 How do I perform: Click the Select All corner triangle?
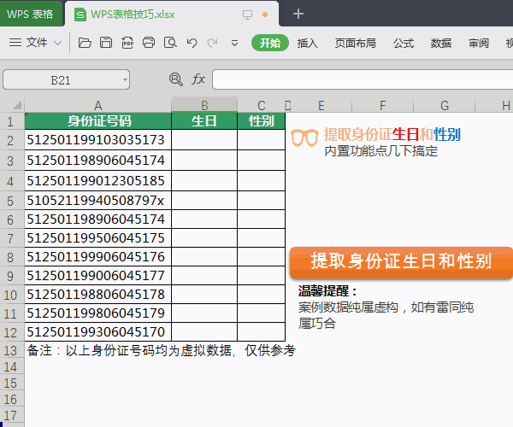(17, 105)
